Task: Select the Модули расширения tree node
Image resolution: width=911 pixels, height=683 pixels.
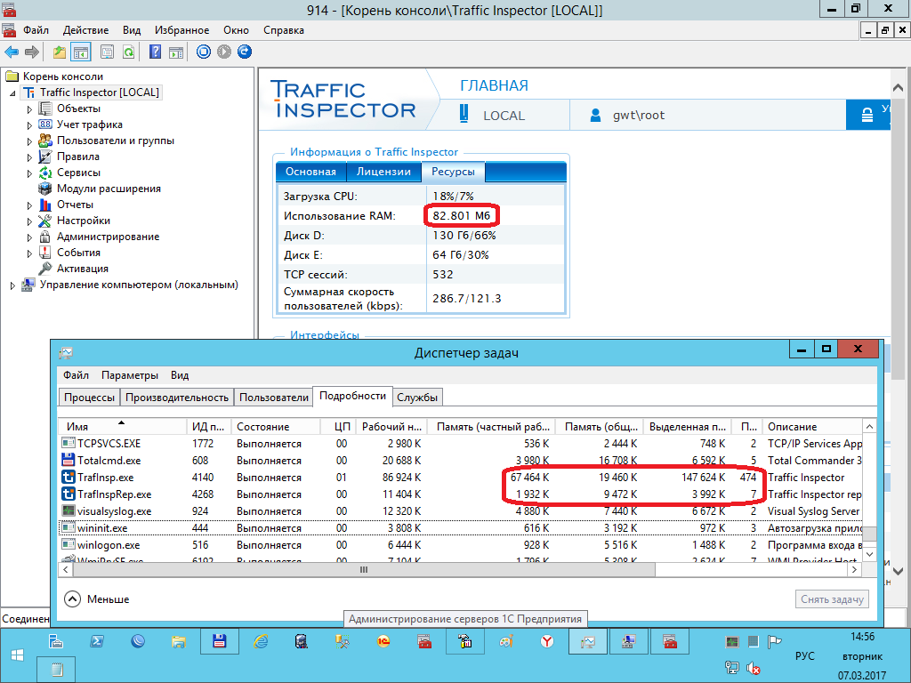Action: pos(109,189)
